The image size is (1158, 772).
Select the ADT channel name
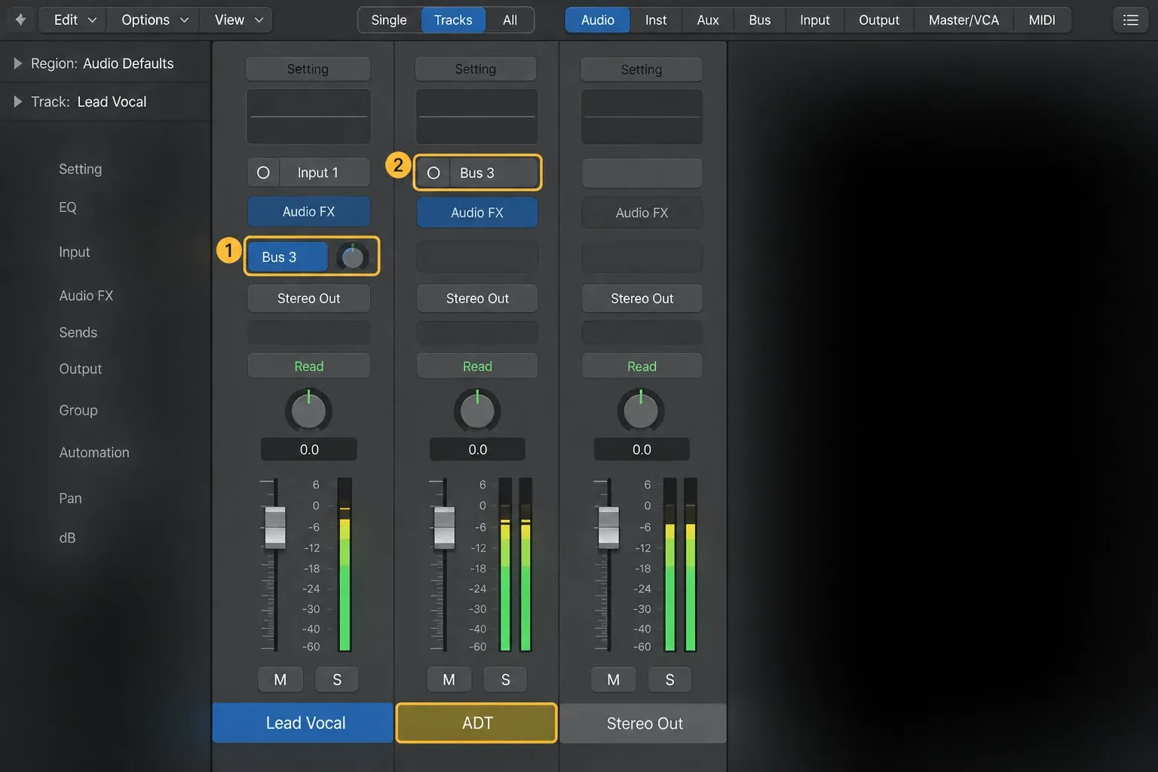[476, 723]
